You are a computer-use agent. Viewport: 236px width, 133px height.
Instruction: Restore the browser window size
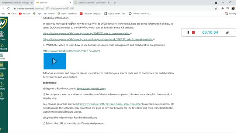(230, 3)
